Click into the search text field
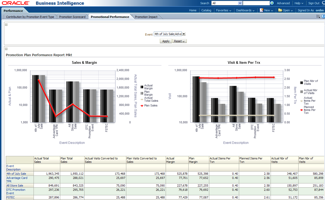This screenshot has height=200, width=325. tap(256, 3)
